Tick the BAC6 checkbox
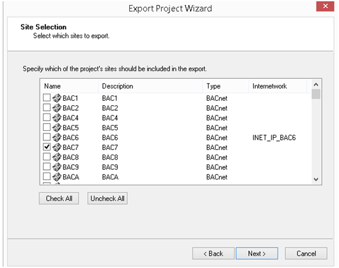The image size is (339, 268). pos(47,137)
